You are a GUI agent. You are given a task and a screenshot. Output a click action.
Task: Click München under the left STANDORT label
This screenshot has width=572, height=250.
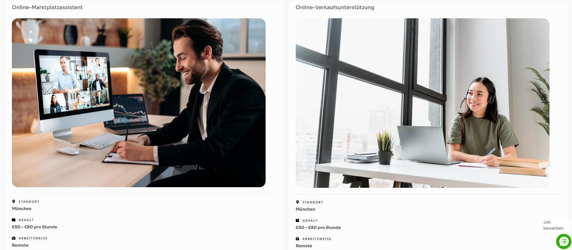[22, 209]
